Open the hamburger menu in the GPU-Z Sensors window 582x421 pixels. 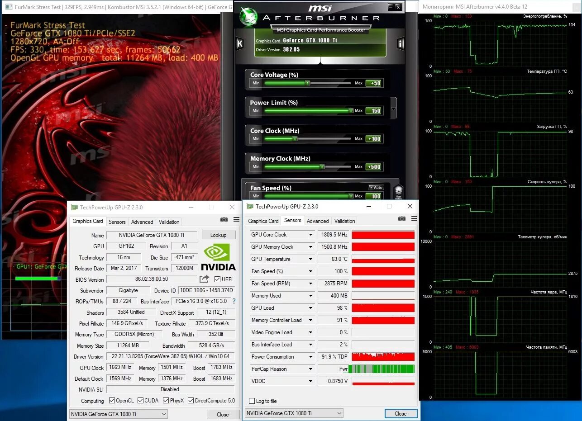[414, 218]
